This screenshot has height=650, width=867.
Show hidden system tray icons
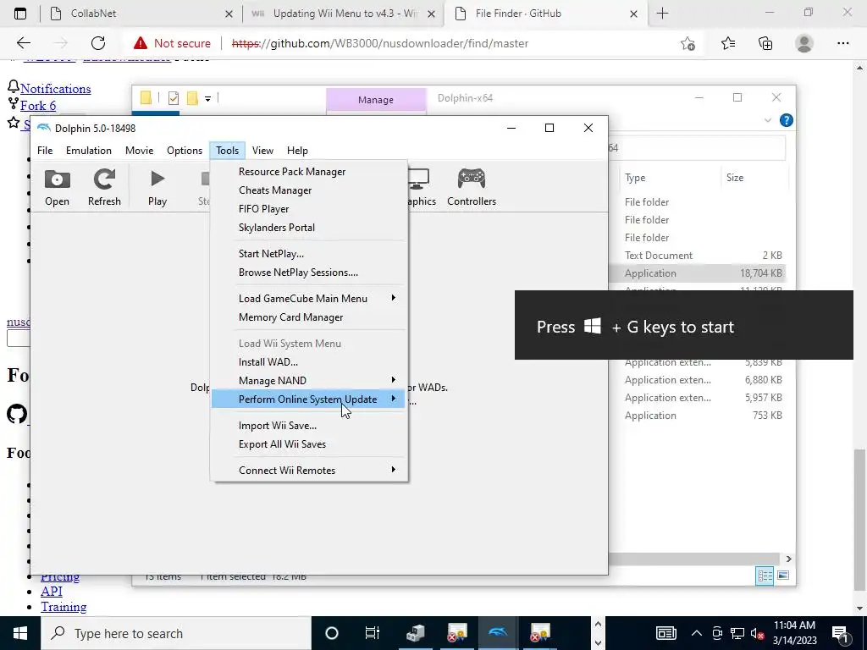pos(697,633)
